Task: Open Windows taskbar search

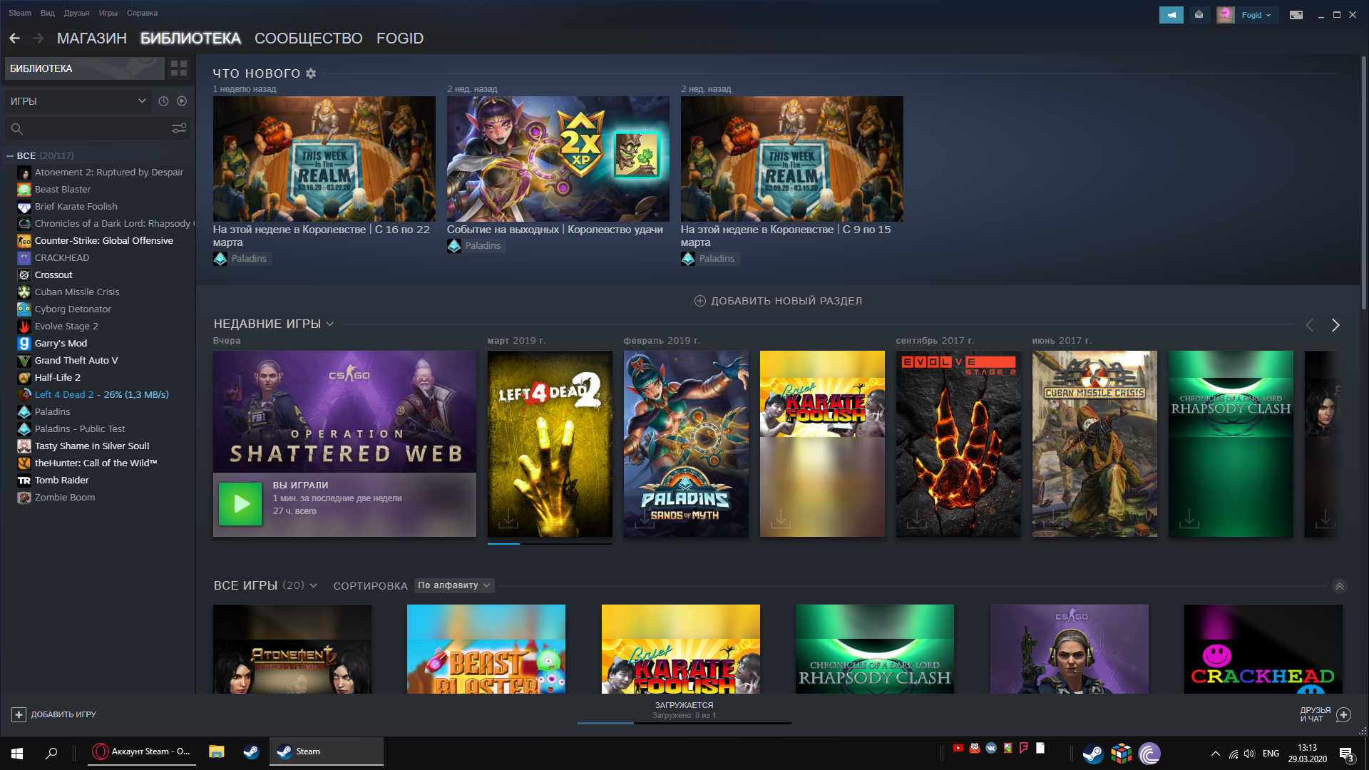Action: coord(51,753)
